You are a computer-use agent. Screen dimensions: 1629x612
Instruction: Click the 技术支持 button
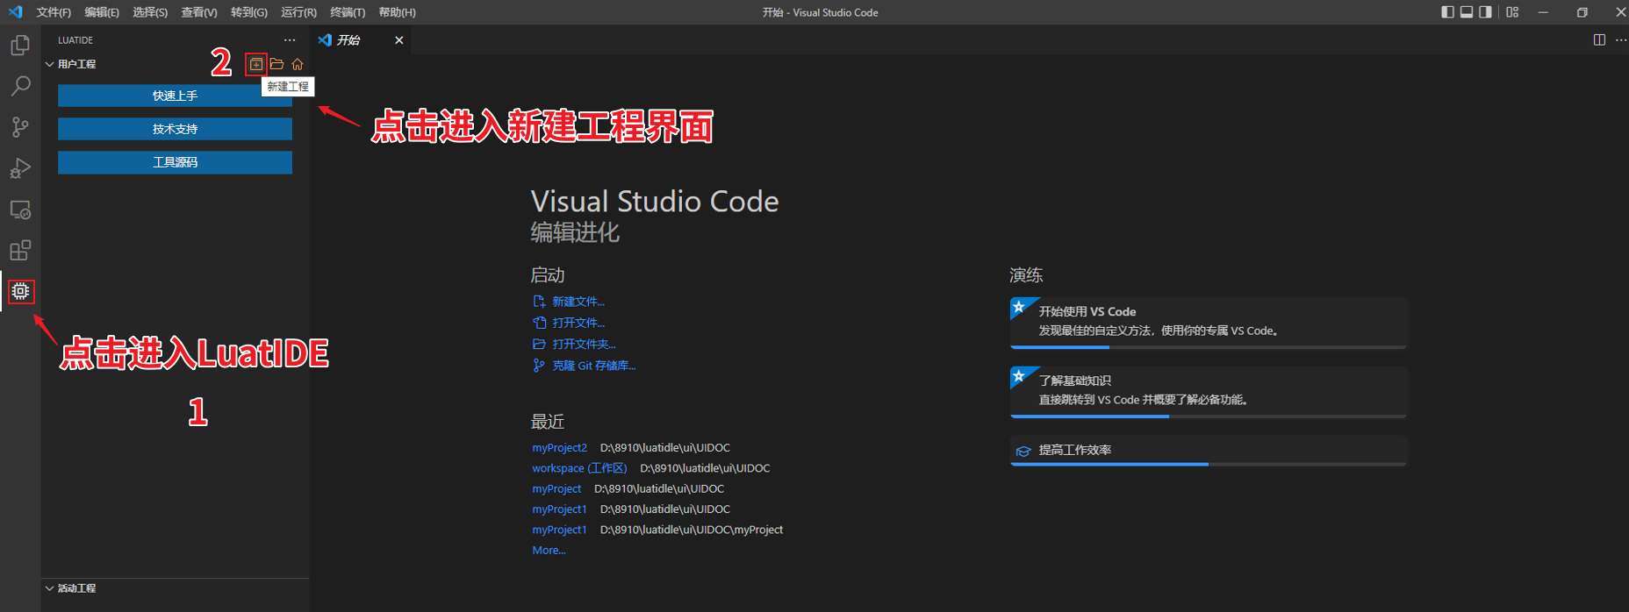pos(175,129)
